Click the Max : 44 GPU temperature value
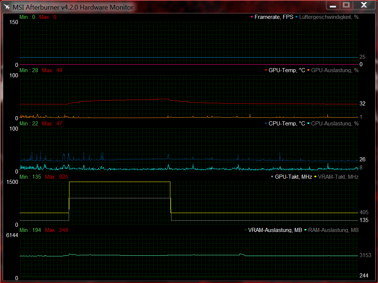This screenshot has height=283, width=378. [52, 70]
